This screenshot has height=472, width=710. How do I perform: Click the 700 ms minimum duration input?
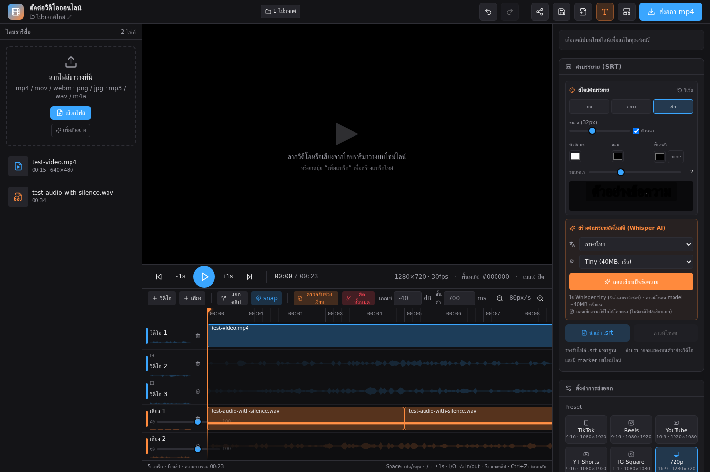(x=460, y=298)
